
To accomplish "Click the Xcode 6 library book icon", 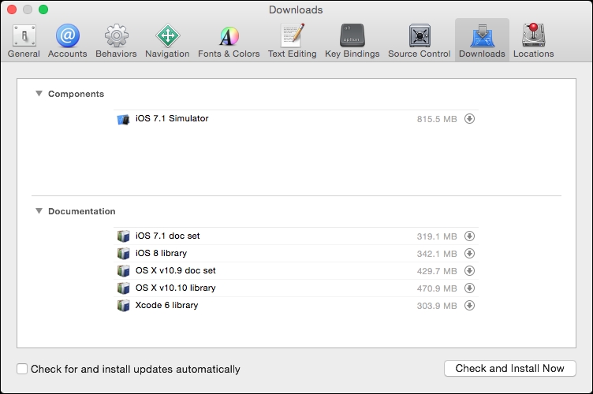I will (123, 306).
